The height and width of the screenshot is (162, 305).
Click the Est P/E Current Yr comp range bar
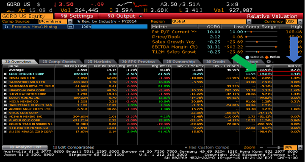(261, 32)
